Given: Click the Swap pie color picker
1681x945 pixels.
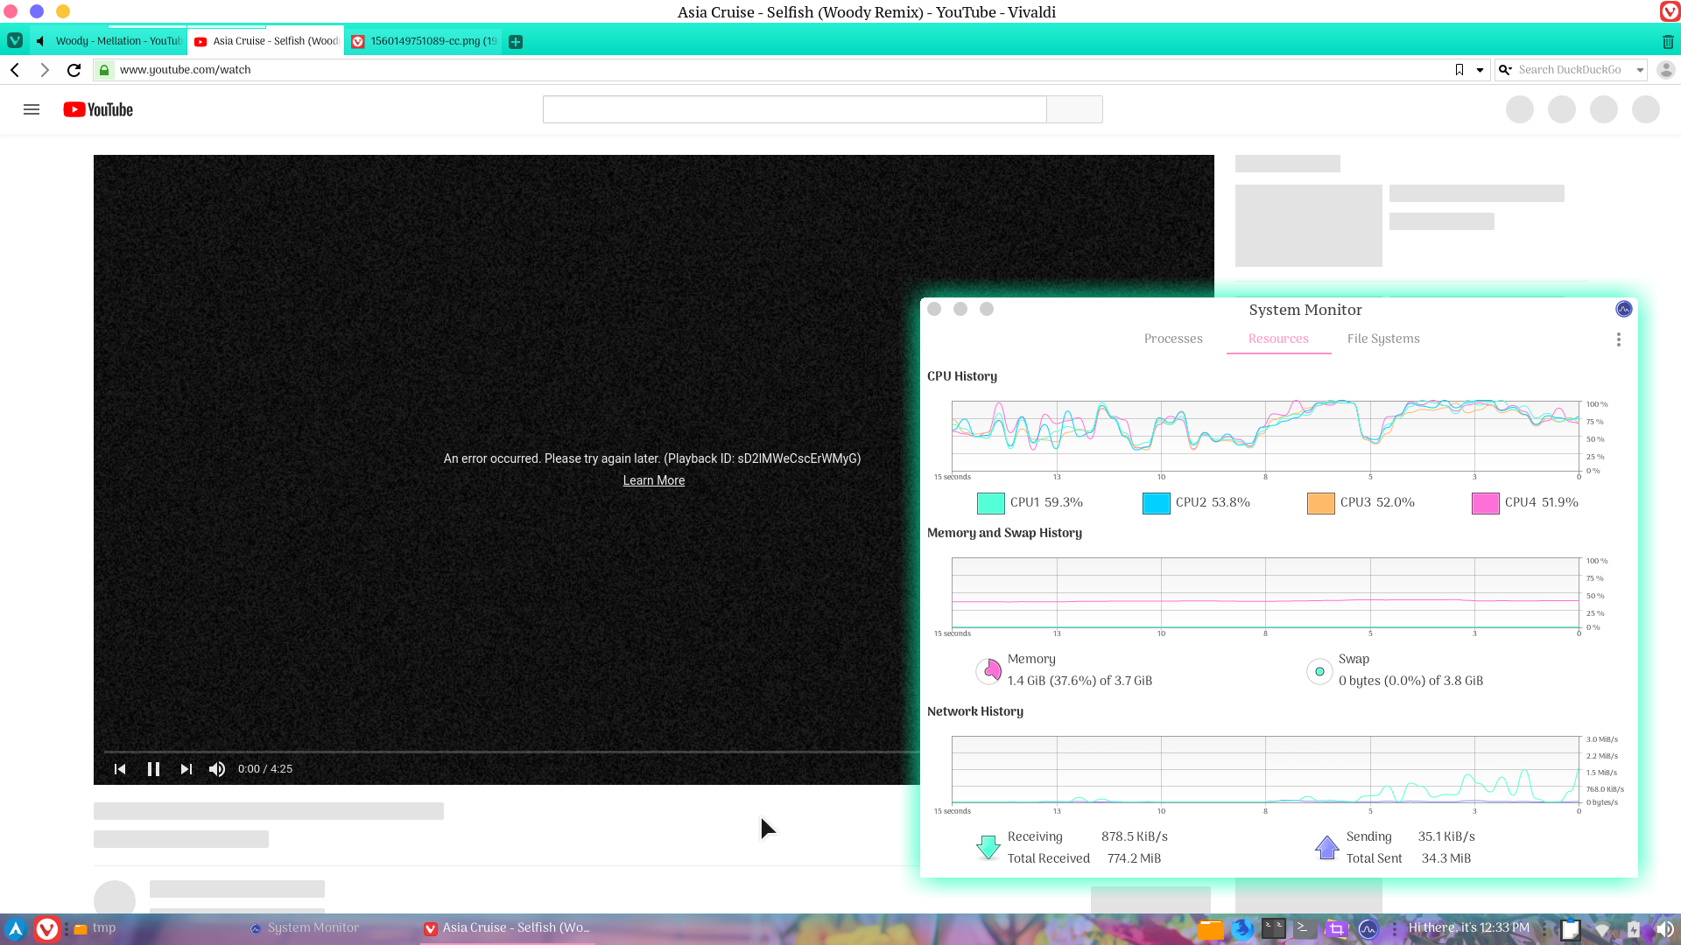Looking at the screenshot, I should (1319, 671).
